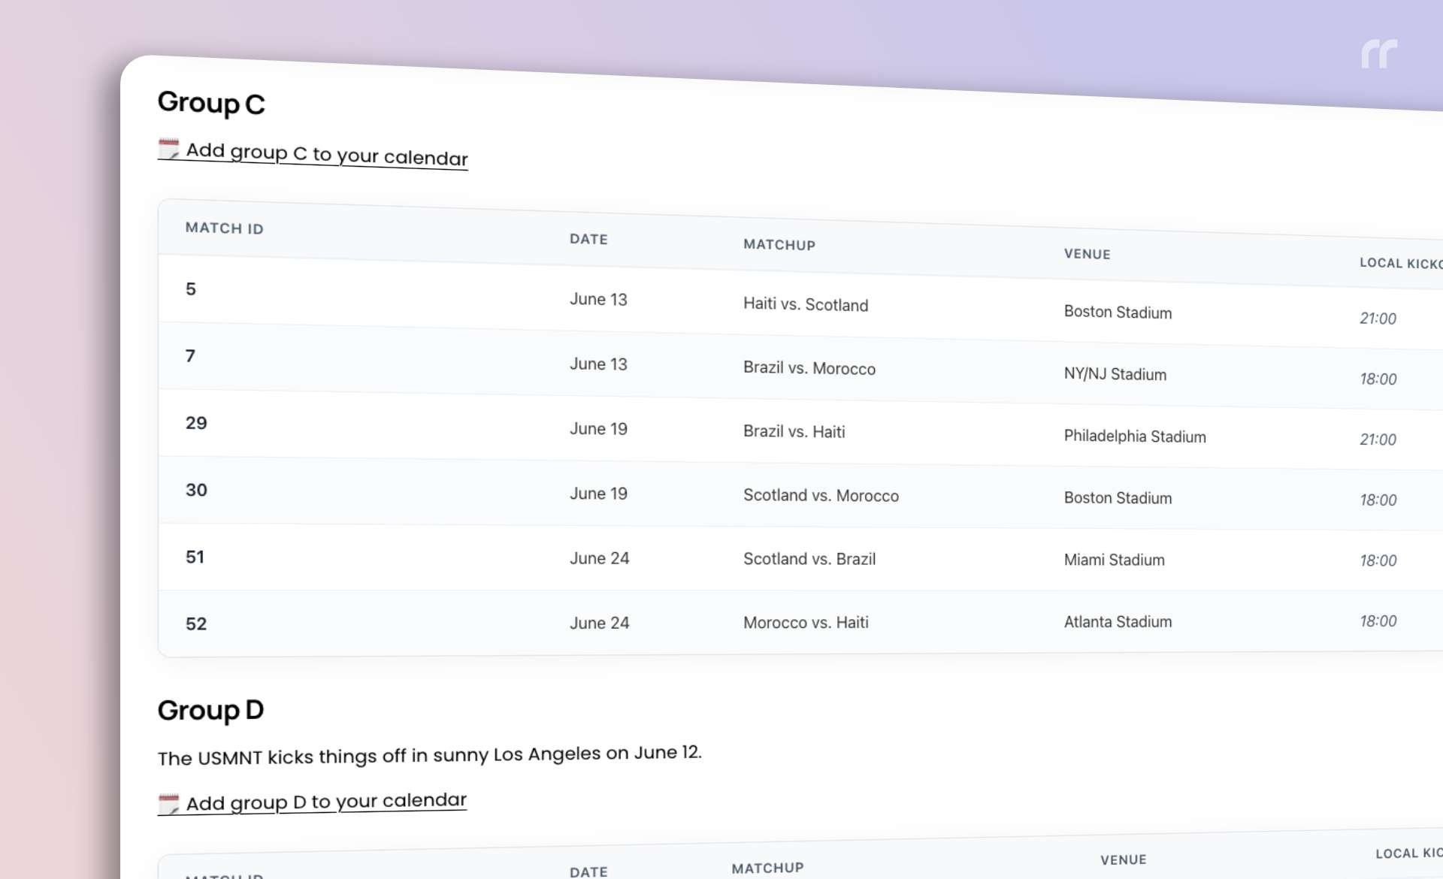
Task: Click the Brazil vs. Morocco matchup
Action: pyautogui.click(x=809, y=368)
